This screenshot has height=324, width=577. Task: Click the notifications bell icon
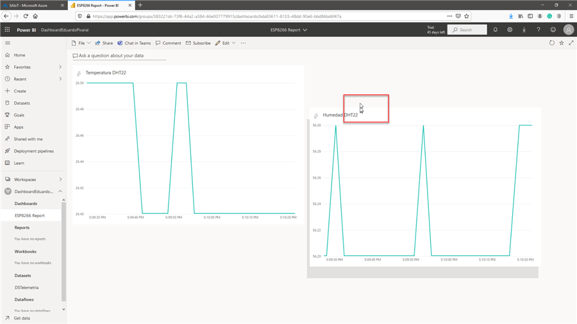pos(495,29)
